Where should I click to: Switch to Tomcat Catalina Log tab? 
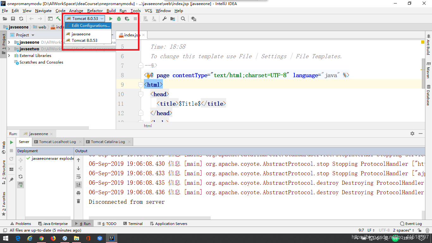pyautogui.click(x=108, y=142)
